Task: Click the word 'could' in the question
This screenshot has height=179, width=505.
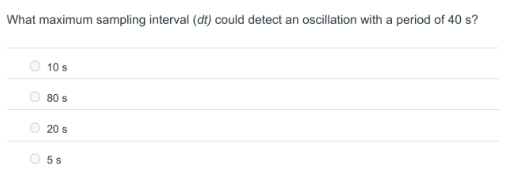Action: pos(230,20)
